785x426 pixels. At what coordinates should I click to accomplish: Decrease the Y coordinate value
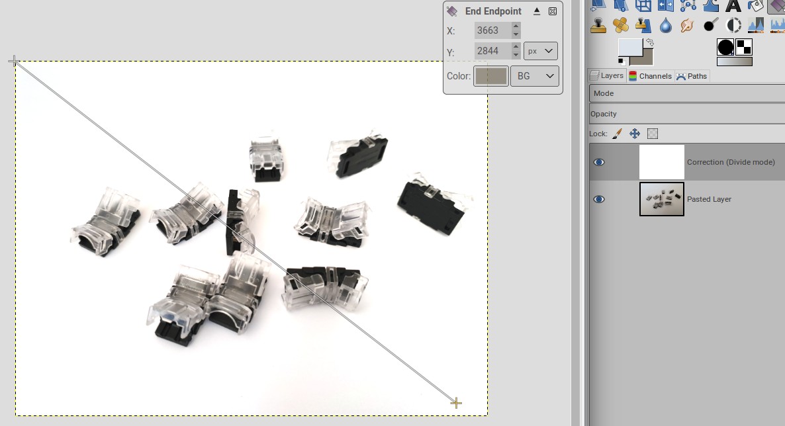(x=516, y=55)
